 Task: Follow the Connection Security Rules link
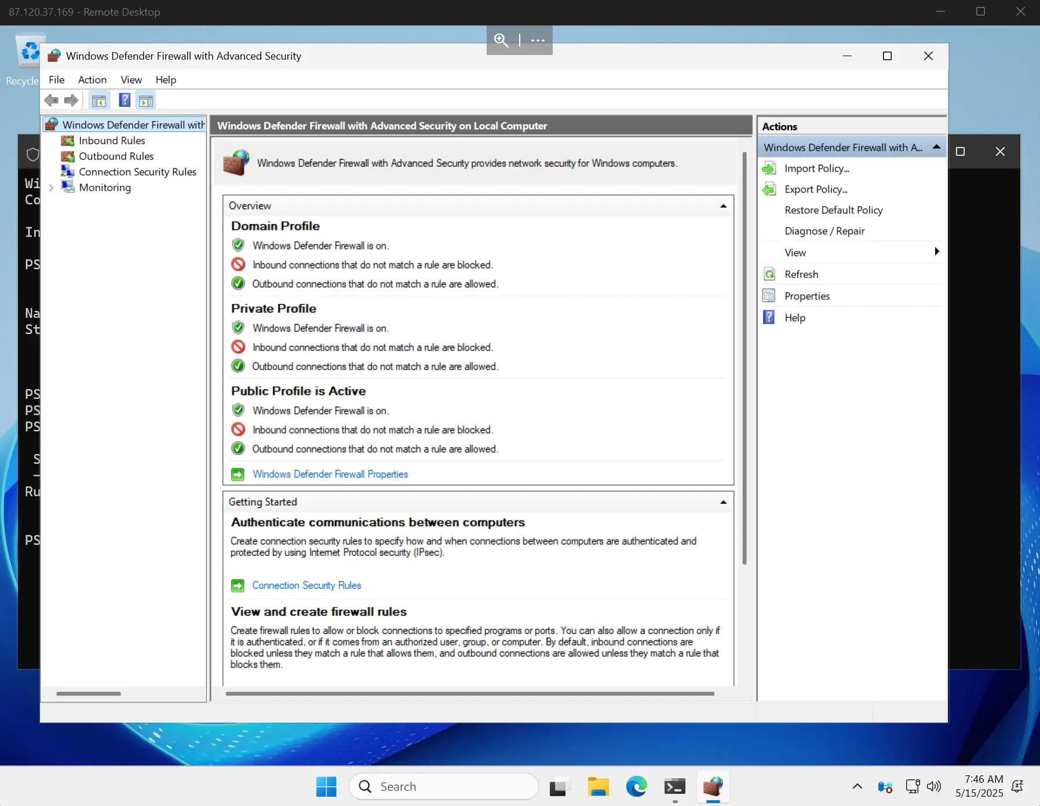(x=306, y=585)
